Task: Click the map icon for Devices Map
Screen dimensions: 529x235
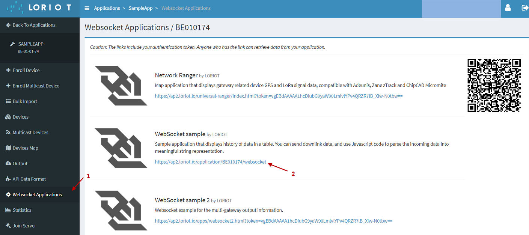Action: click(x=8, y=148)
